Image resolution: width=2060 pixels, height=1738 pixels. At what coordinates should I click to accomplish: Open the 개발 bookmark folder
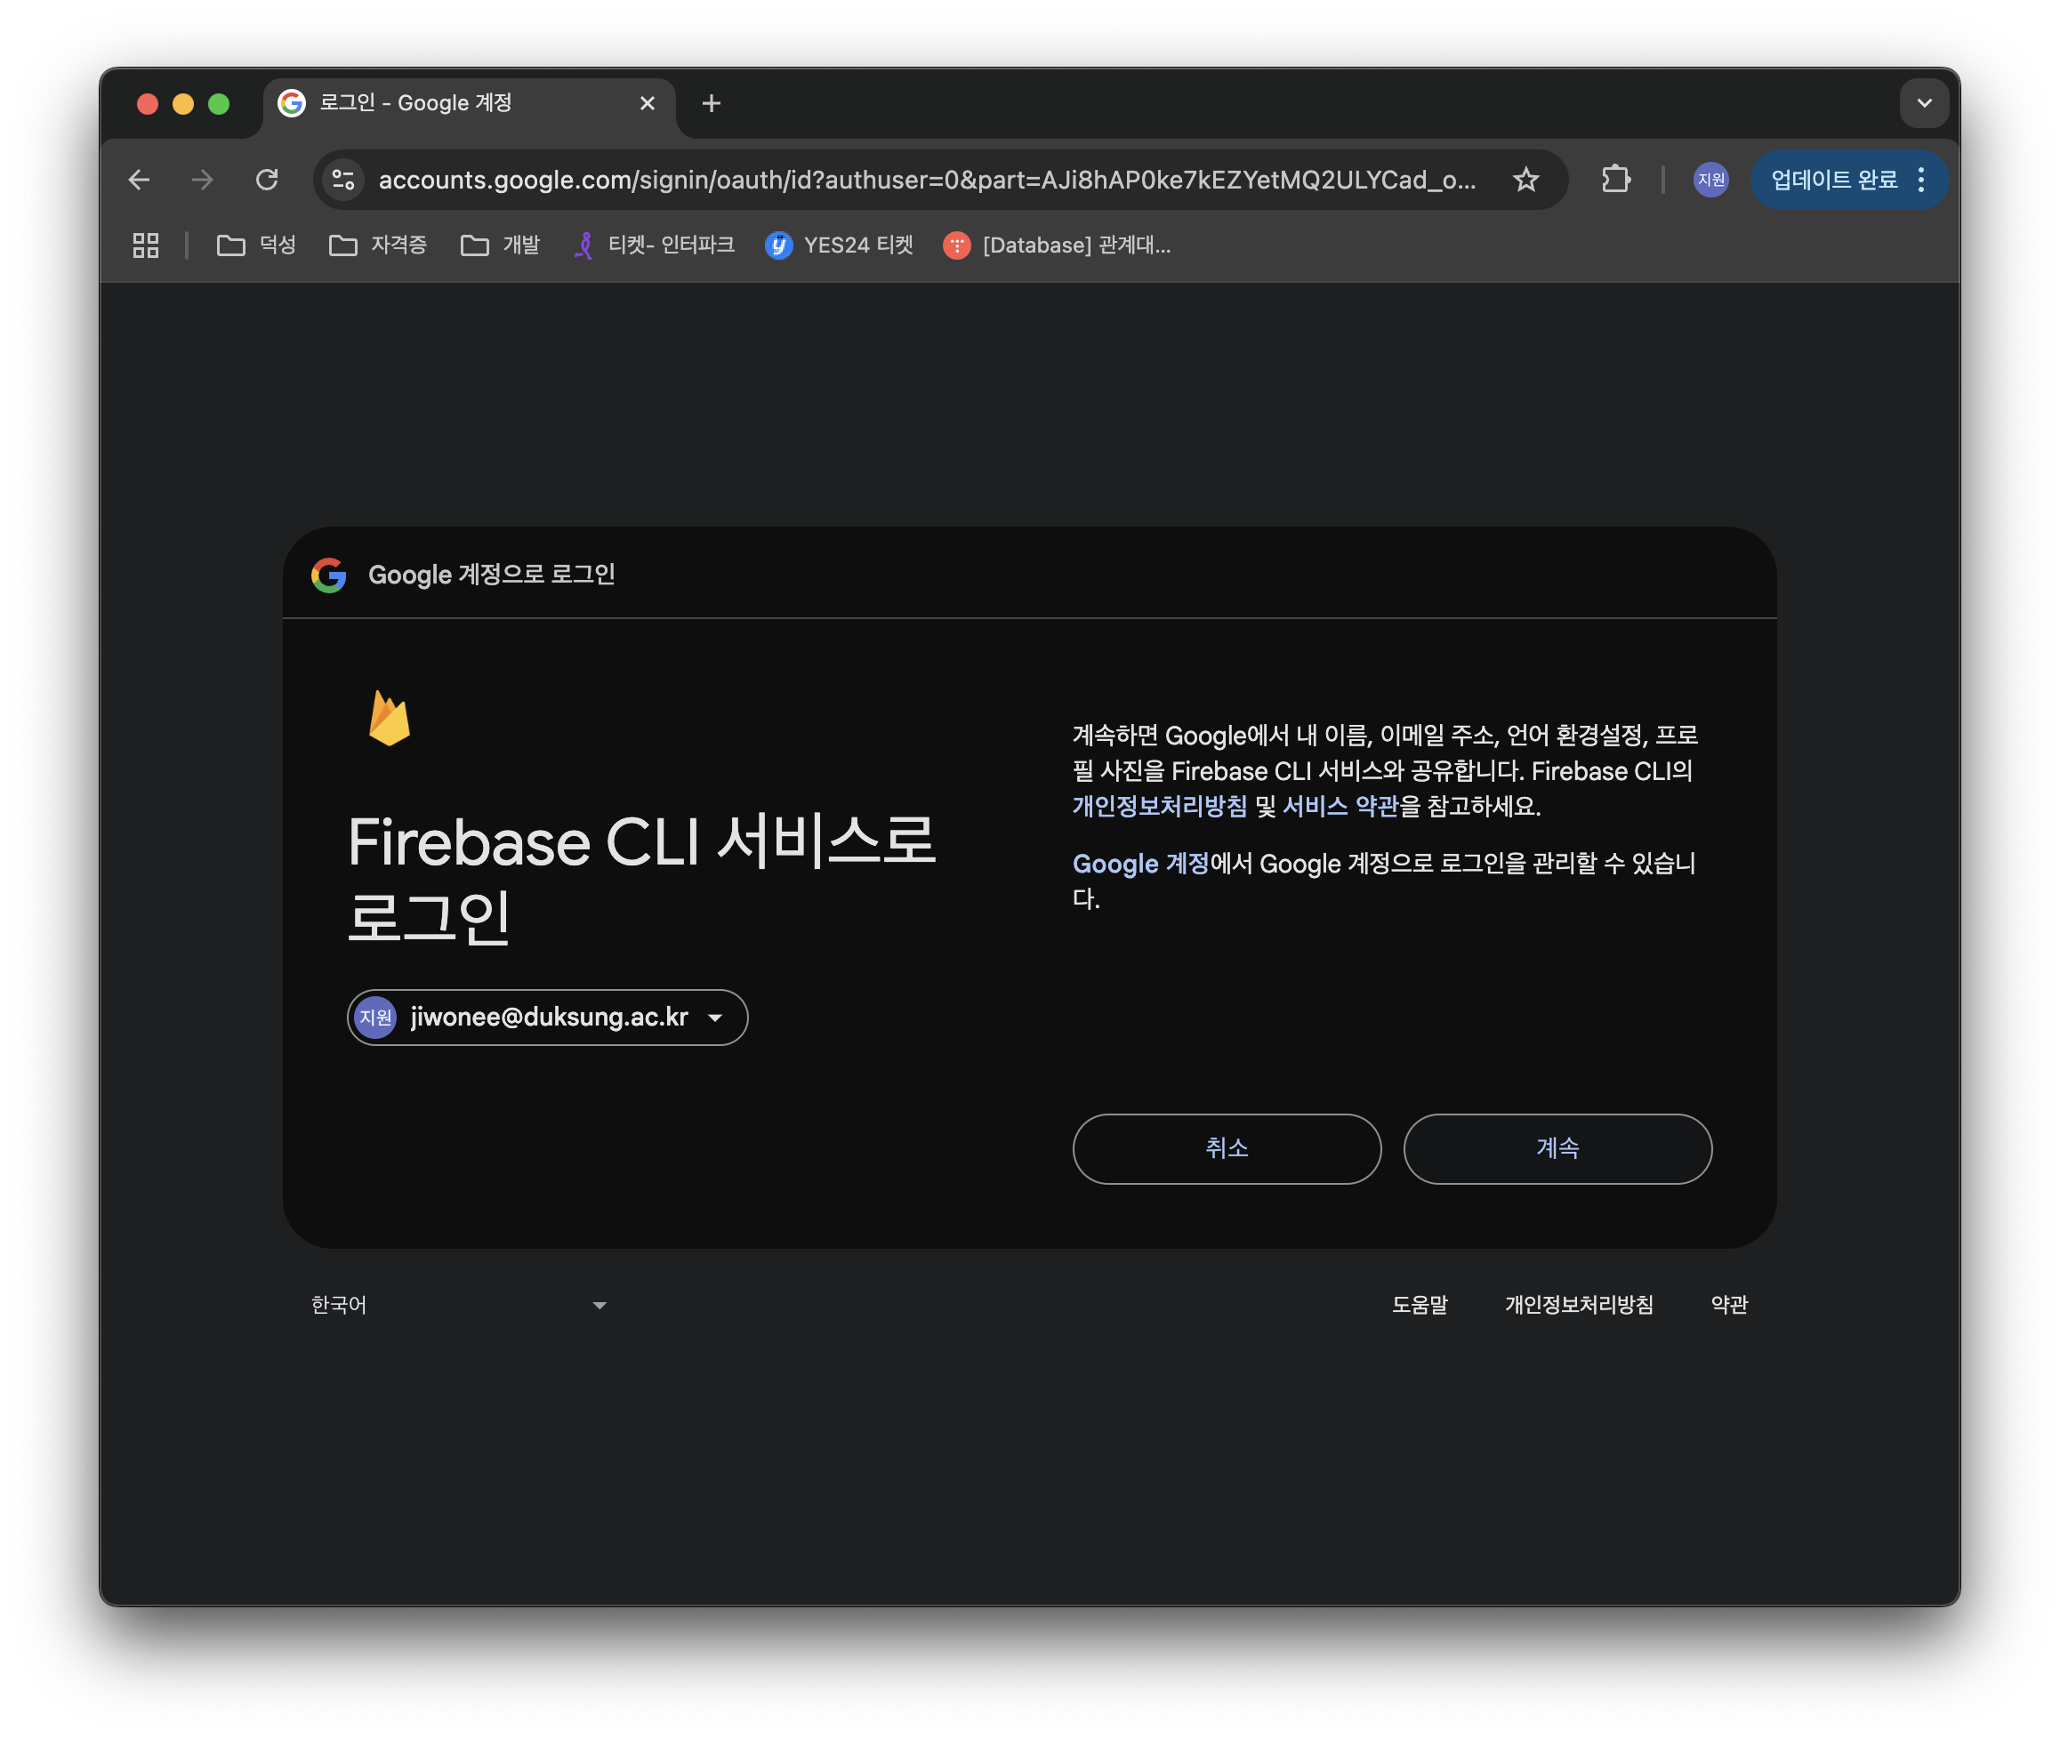(501, 245)
